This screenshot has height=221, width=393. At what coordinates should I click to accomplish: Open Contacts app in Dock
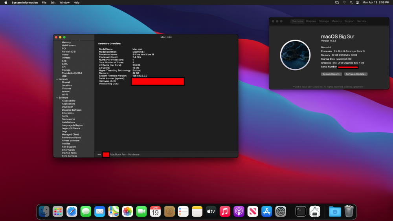coord(169,212)
